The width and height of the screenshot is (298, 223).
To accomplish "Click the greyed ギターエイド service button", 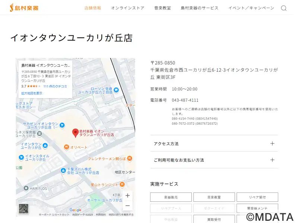I will tap(214, 208).
